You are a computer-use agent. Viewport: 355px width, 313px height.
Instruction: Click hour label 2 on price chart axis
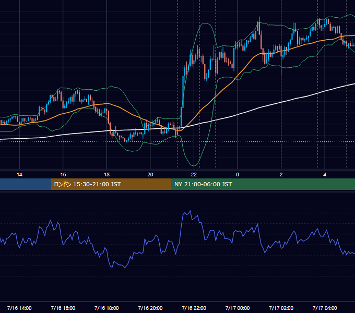point(281,175)
